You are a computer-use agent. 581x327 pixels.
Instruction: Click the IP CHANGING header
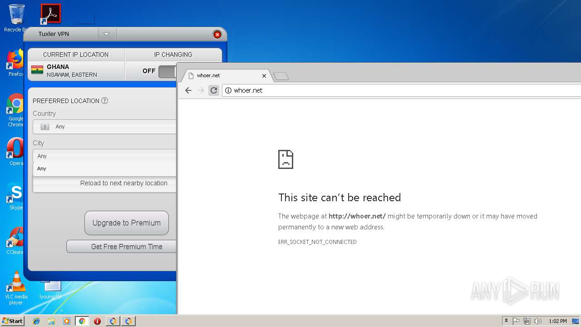coord(173,54)
